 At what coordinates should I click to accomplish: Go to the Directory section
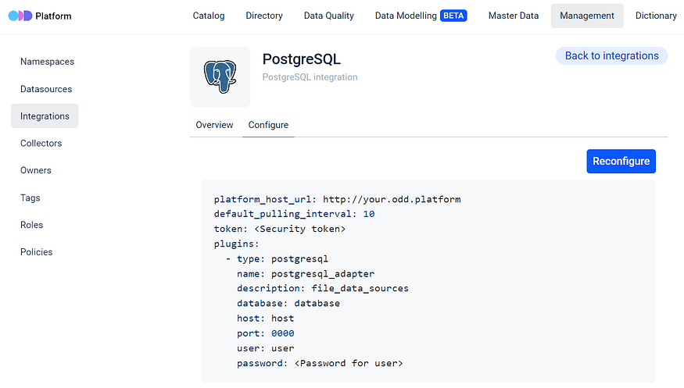[x=264, y=16]
